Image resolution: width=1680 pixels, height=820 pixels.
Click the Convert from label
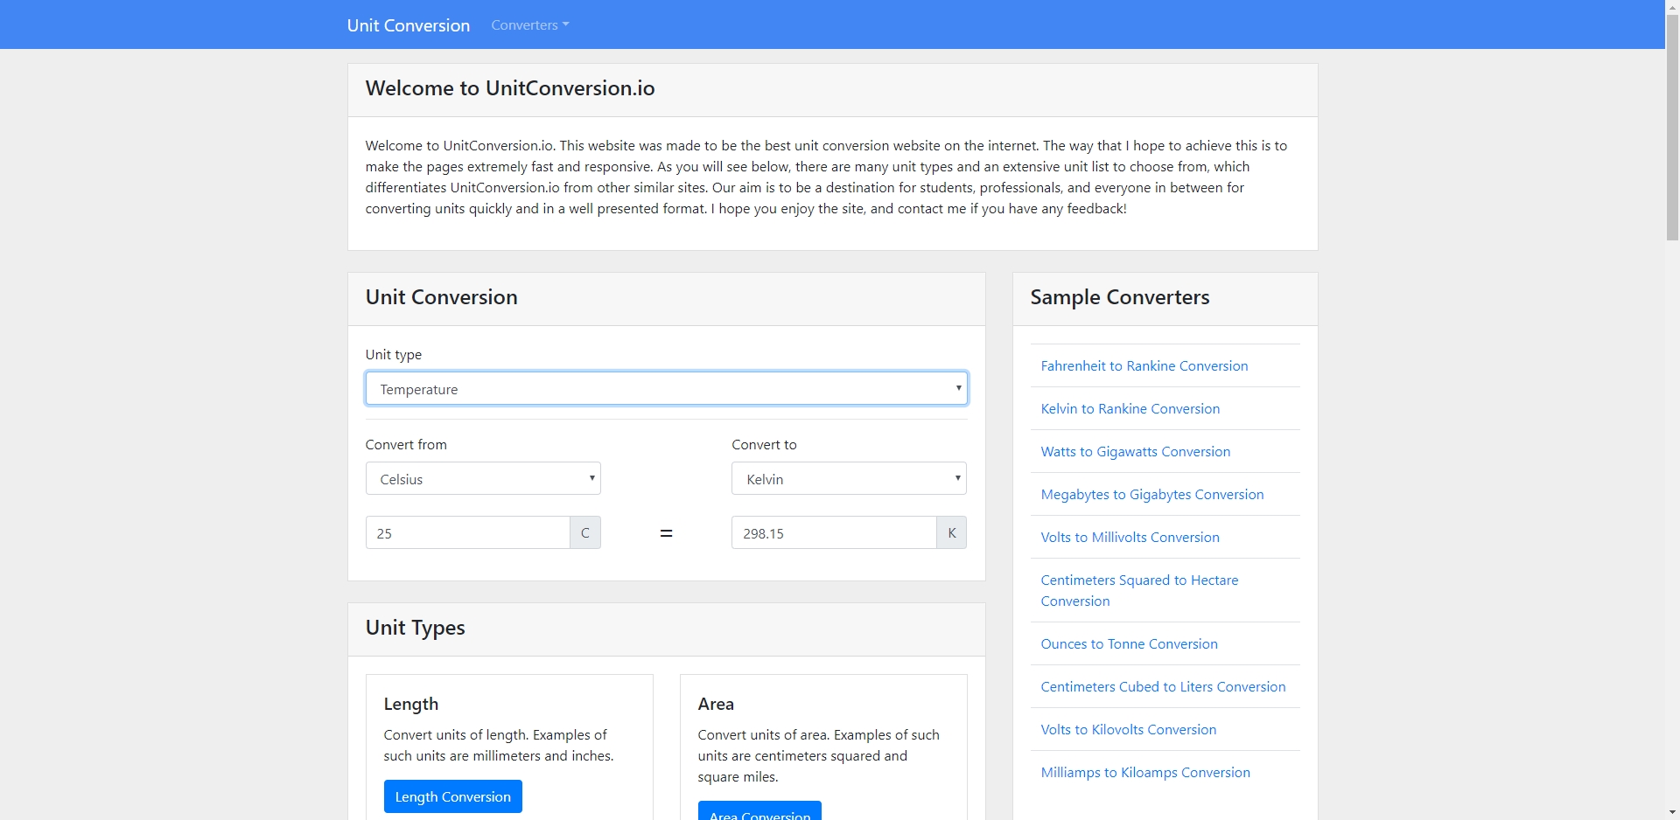(x=406, y=445)
